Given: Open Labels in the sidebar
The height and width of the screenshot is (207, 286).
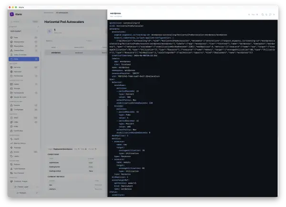Looking at the screenshot, I should (24, 156).
